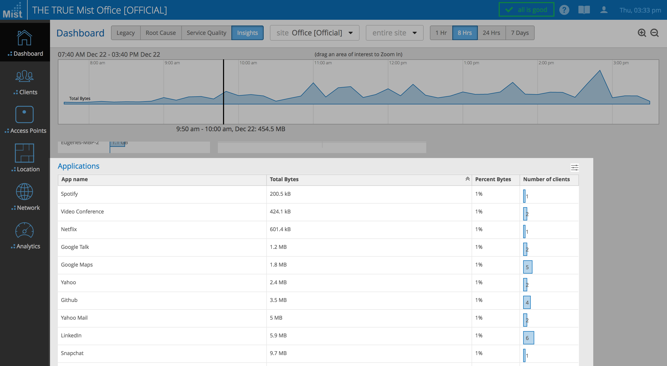Click the zoom in magnifier icon

[x=642, y=33]
